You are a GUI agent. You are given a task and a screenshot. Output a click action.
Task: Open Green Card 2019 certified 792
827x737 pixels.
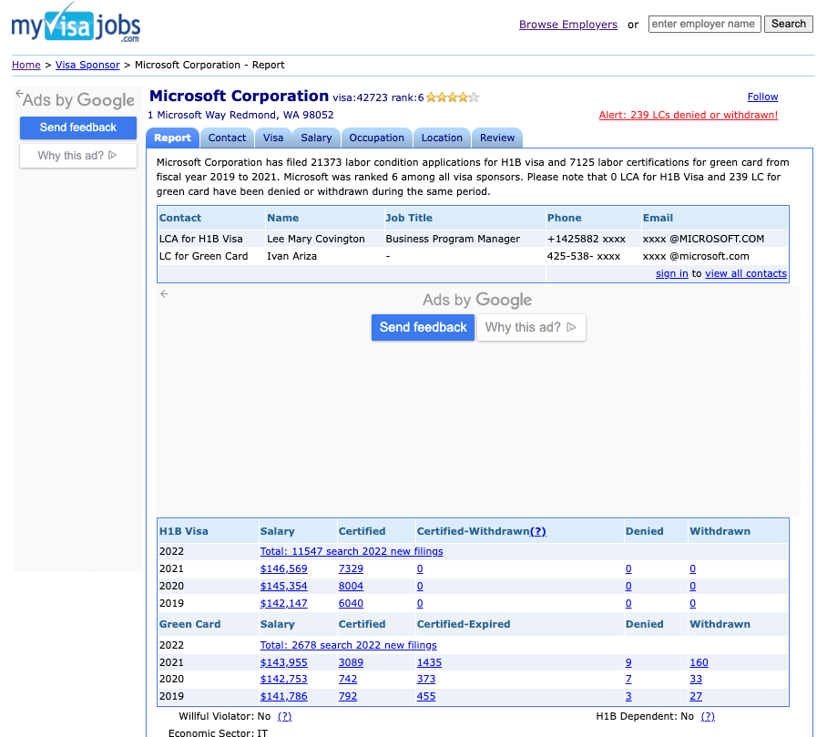point(348,696)
